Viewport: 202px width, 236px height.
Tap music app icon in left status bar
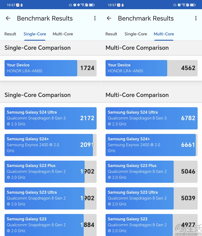tap(18, 5)
